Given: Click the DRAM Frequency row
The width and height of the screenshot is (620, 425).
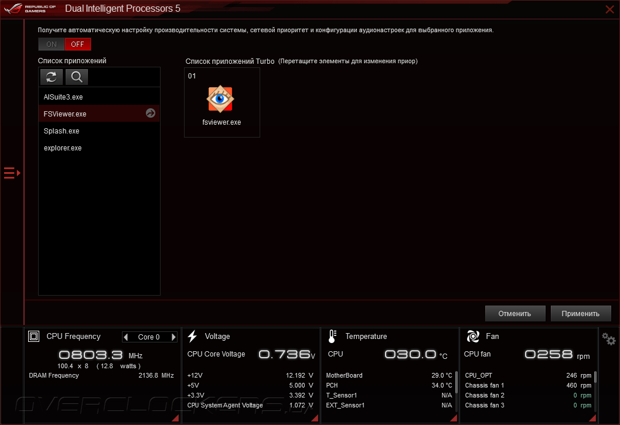Looking at the screenshot, I should (x=101, y=375).
